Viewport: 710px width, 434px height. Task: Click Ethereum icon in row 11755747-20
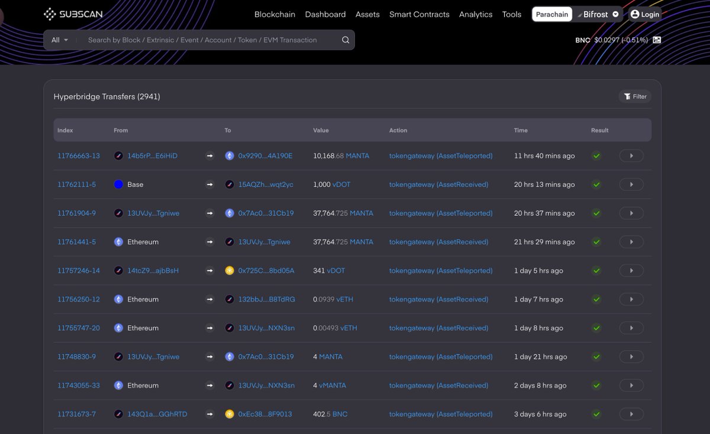[118, 328]
